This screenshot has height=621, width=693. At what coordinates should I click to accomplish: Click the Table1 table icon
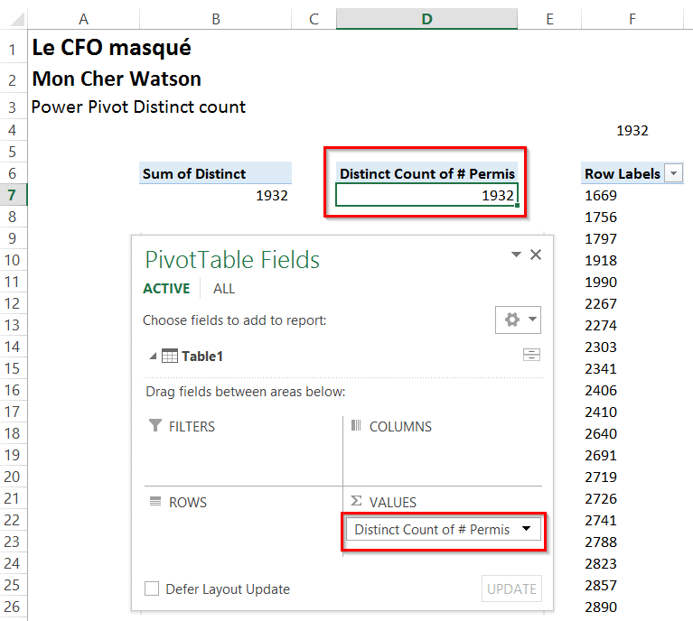(x=169, y=356)
